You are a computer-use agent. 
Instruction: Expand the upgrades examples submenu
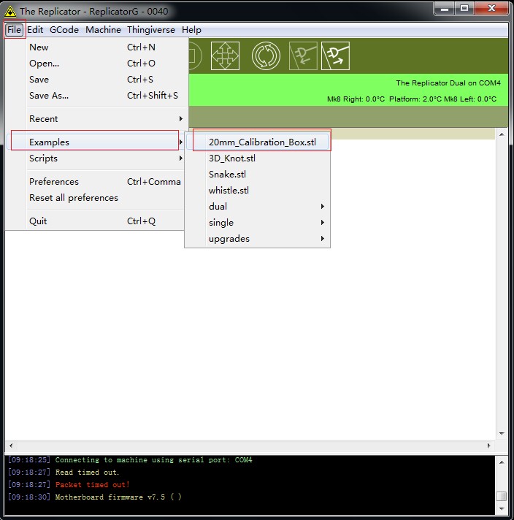258,238
